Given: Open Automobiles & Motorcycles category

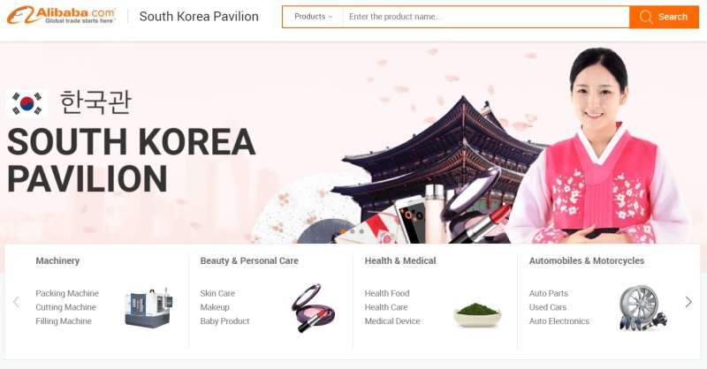Looking at the screenshot, I should click(587, 260).
